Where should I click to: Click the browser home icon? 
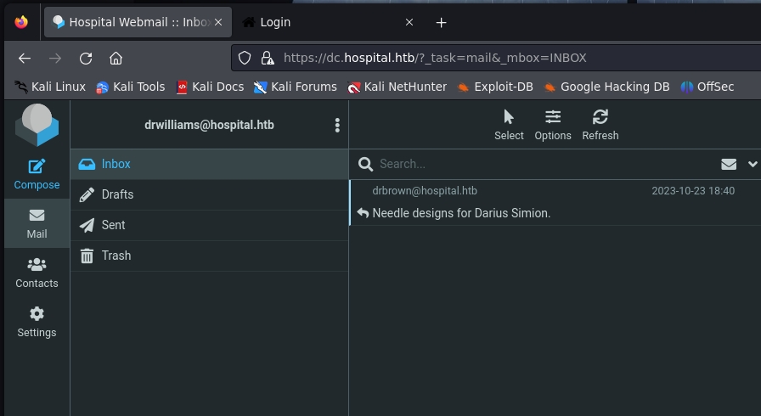[x=116, y=58]
